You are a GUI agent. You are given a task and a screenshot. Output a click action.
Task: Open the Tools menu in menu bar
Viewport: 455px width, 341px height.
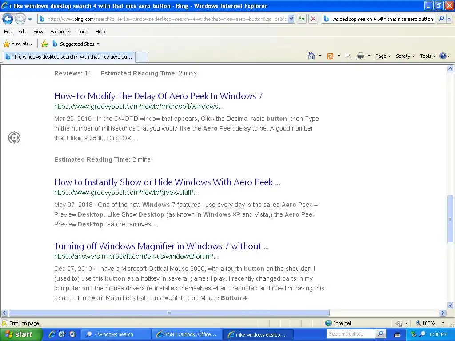point(83,32)
